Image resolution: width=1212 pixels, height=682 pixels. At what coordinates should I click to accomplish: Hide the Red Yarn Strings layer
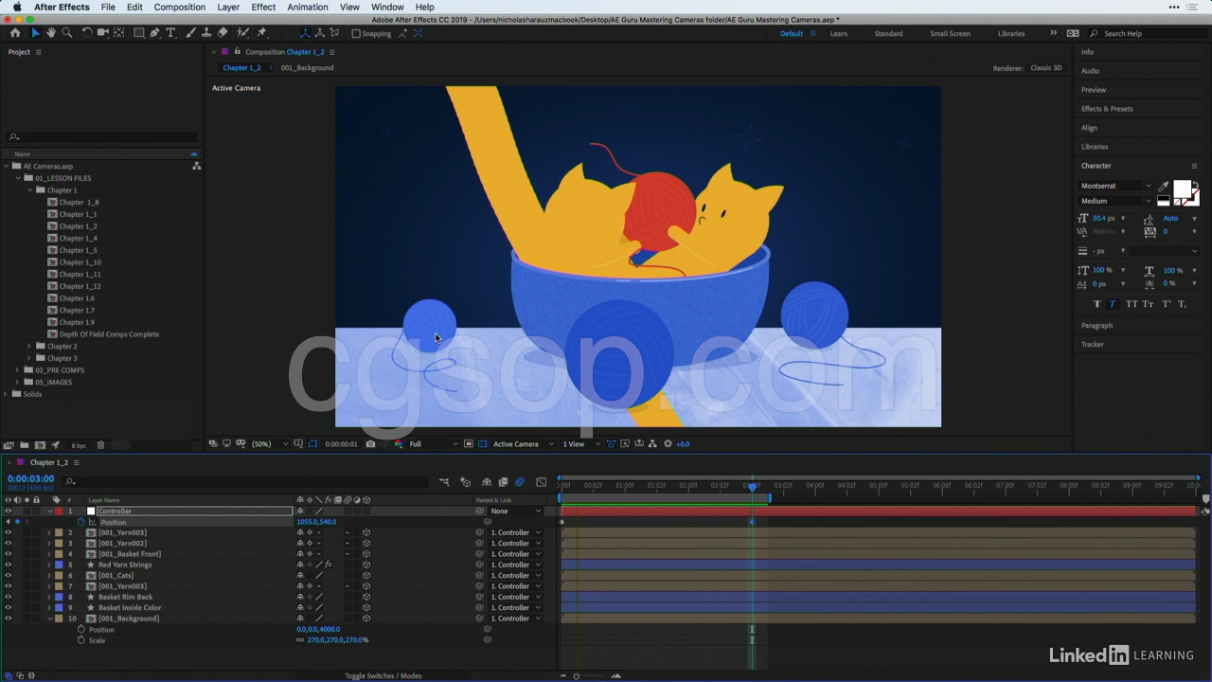click(x=9, y=565)
